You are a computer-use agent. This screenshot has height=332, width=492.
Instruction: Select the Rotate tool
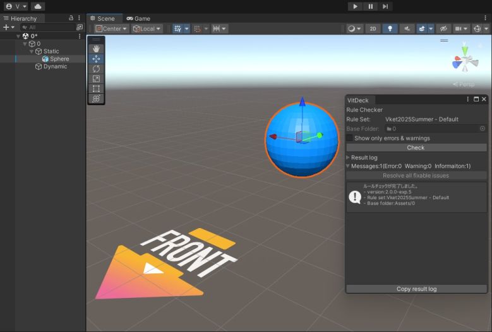coord(96,69)
